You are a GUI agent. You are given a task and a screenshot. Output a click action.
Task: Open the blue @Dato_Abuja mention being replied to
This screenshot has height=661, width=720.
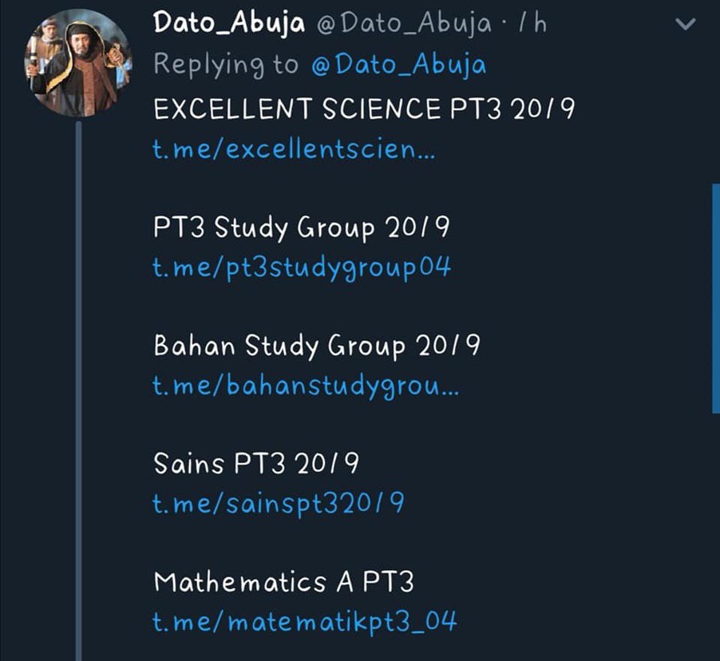[397, 65]
